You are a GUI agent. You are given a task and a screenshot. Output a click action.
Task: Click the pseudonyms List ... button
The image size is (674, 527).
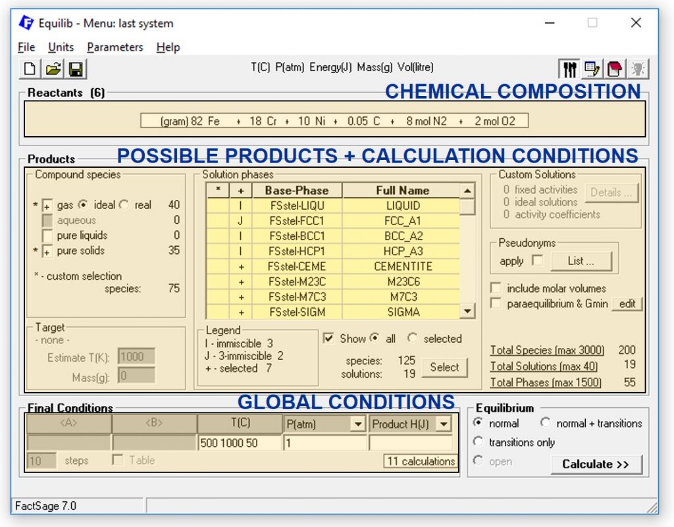pos(581,261)
